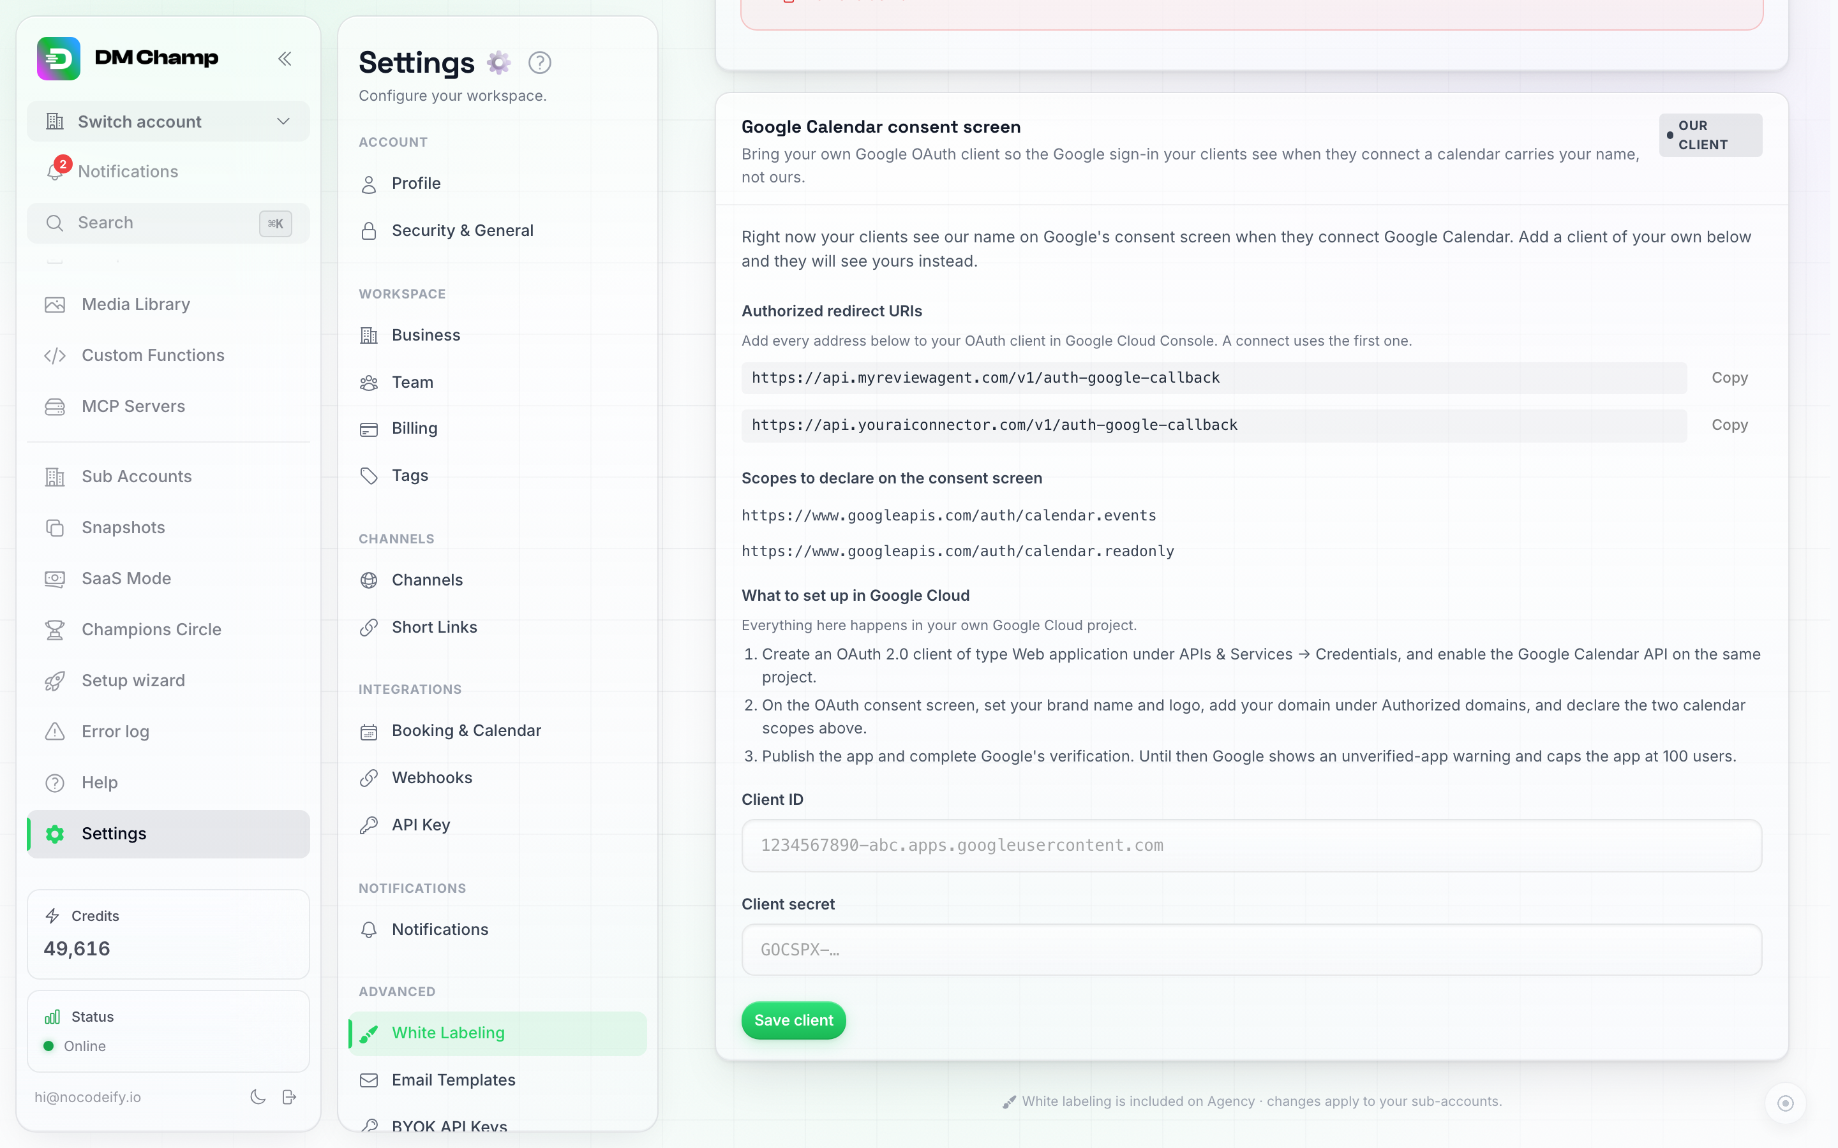Open Billing settings
The image size is (1838, 1148).
[x=498, y=429]
